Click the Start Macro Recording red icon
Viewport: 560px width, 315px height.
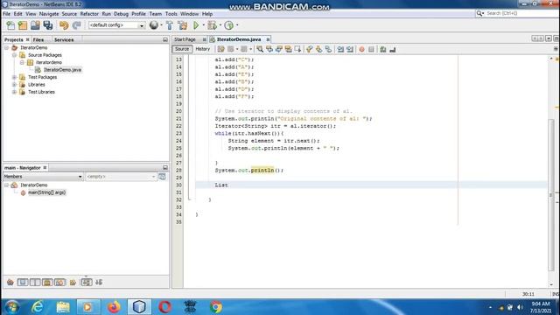point(361,49)
